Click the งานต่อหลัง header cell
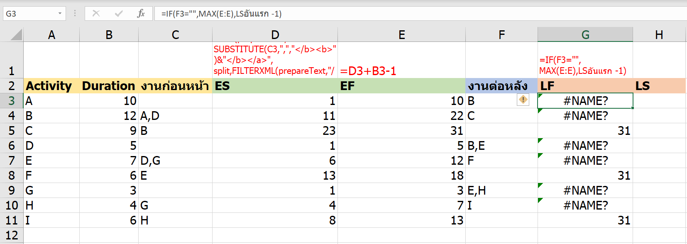Image resolution: width=687 pixels, height=244 pixels. tap(501, 86)
